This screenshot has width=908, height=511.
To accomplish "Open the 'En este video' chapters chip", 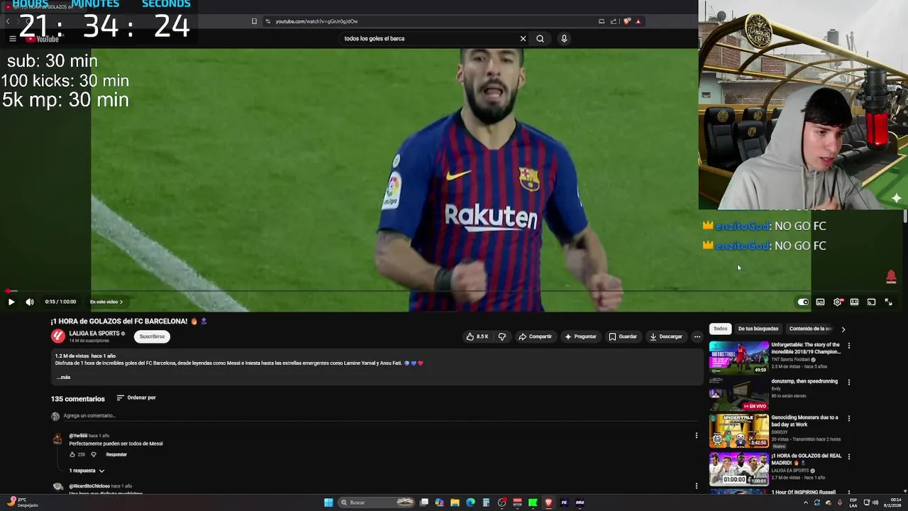I will click(106, 302).
